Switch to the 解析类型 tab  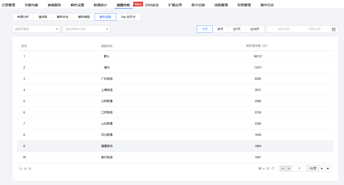coord(84,17)
